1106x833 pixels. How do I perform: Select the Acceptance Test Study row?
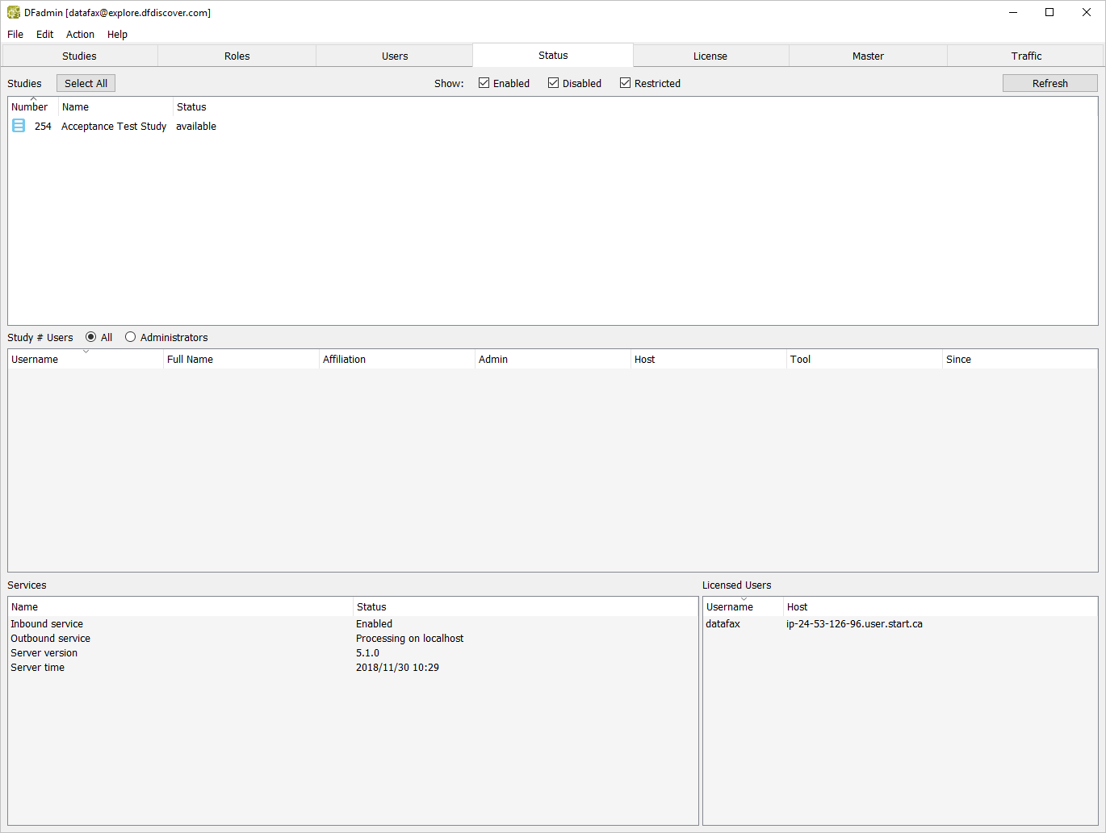[114, 127]
